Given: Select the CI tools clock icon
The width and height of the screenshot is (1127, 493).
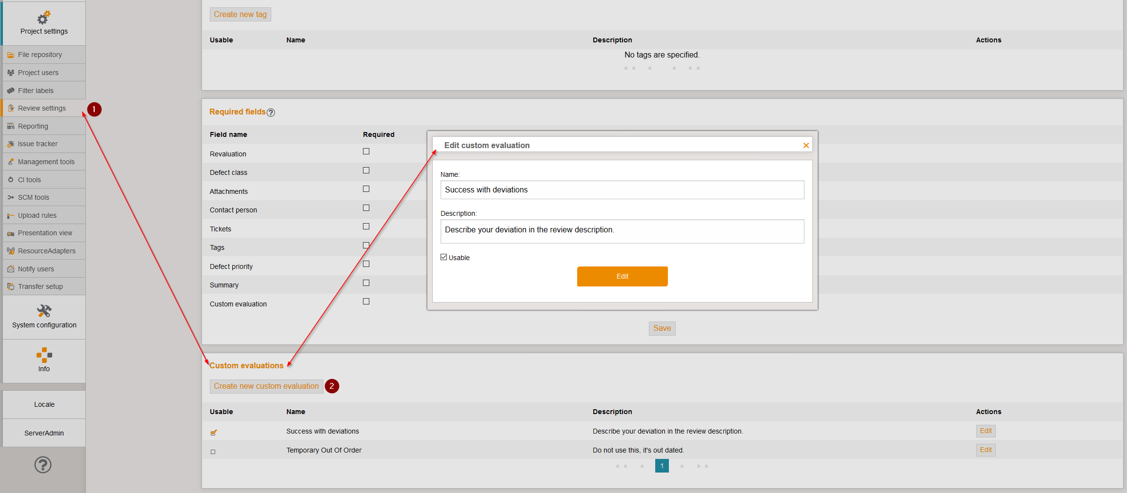Looking at the screenshot, I should click(11, 179).
